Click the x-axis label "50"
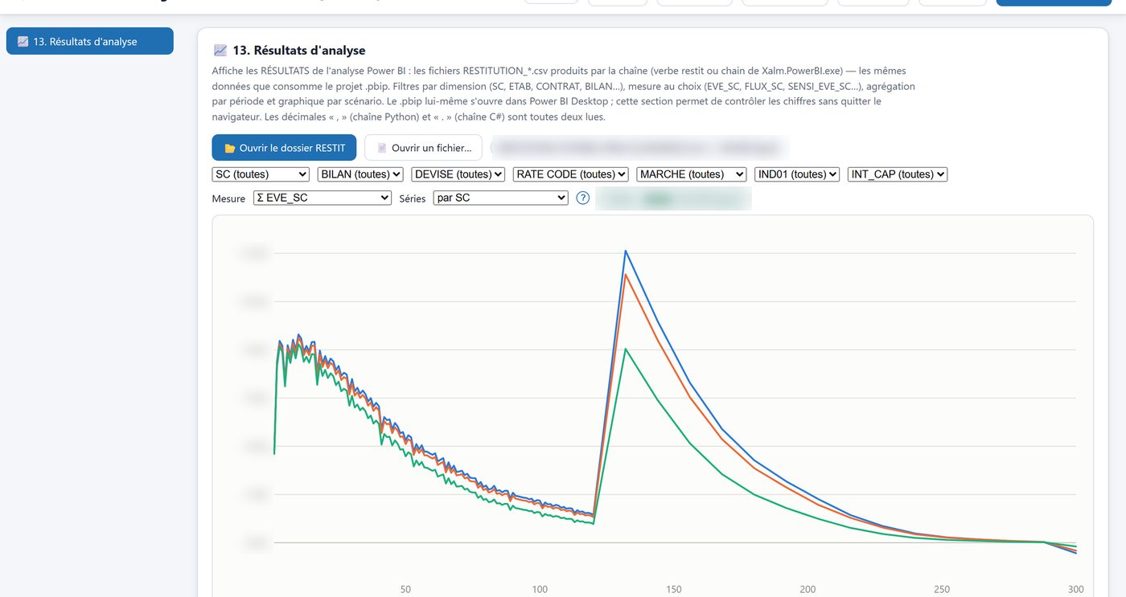Viewport: 1126px width, 597px height. tap(405, 590)
